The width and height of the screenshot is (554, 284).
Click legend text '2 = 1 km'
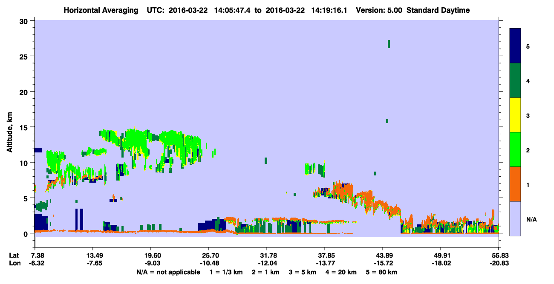pyautogui.click(x=266, y=272)
